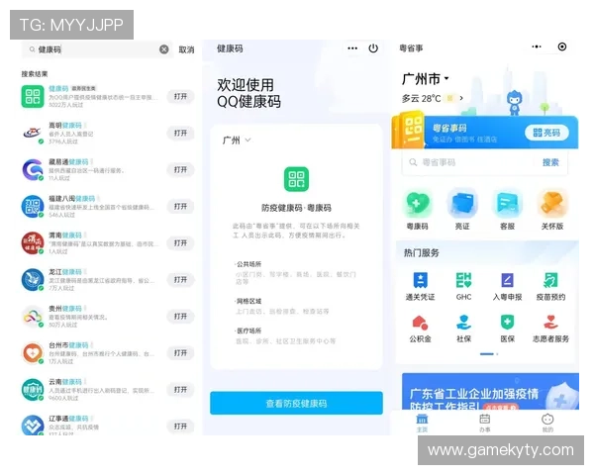
Task: Open the three-dot menu in 健康码 panel
Action: (x=352, y=48)
